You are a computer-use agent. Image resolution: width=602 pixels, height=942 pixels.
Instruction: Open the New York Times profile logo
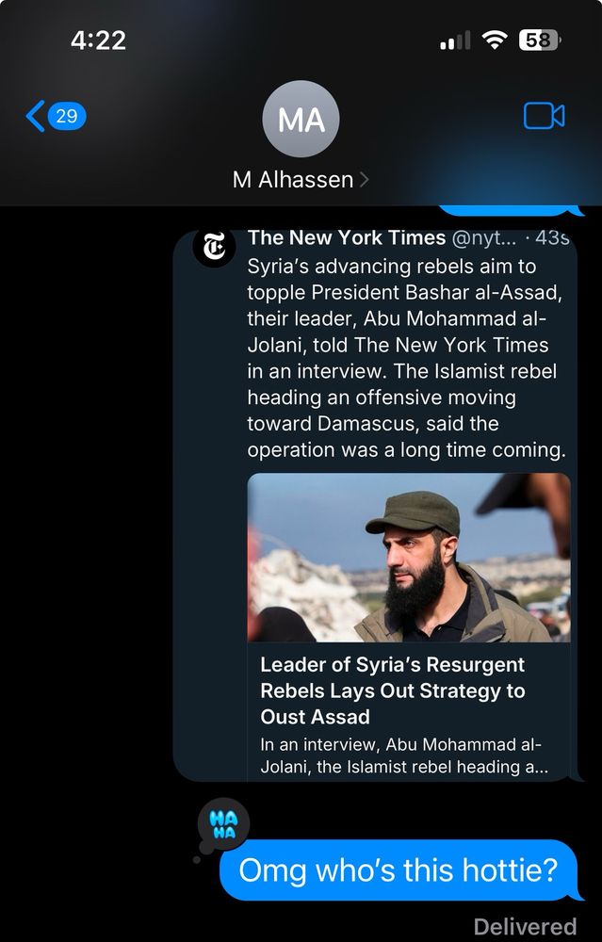click(x=215, y=246)
